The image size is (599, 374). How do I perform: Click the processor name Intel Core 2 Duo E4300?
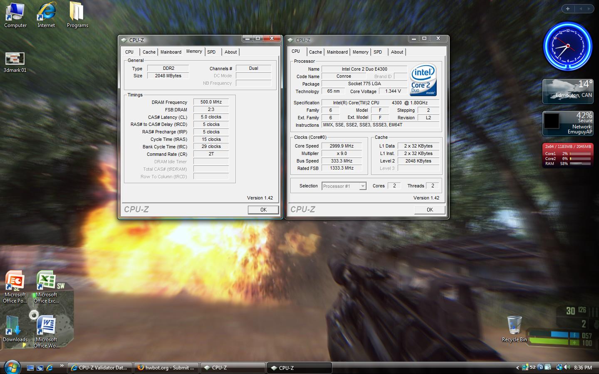click(364, 69)
